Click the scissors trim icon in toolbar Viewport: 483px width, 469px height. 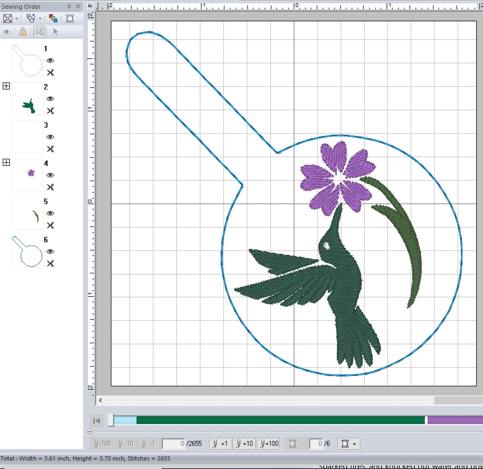39,32
